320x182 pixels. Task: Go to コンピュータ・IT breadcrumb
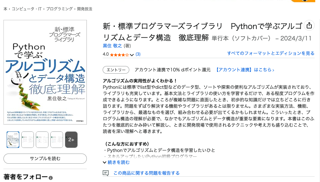pyautogui.click(x=27, y=9)
